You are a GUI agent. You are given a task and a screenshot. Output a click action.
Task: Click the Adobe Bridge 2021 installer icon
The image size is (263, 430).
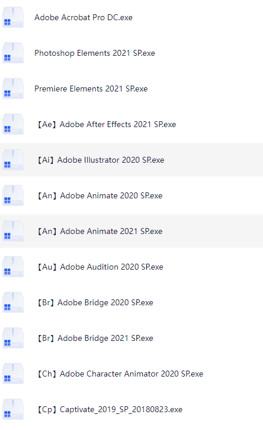[13, 338]
